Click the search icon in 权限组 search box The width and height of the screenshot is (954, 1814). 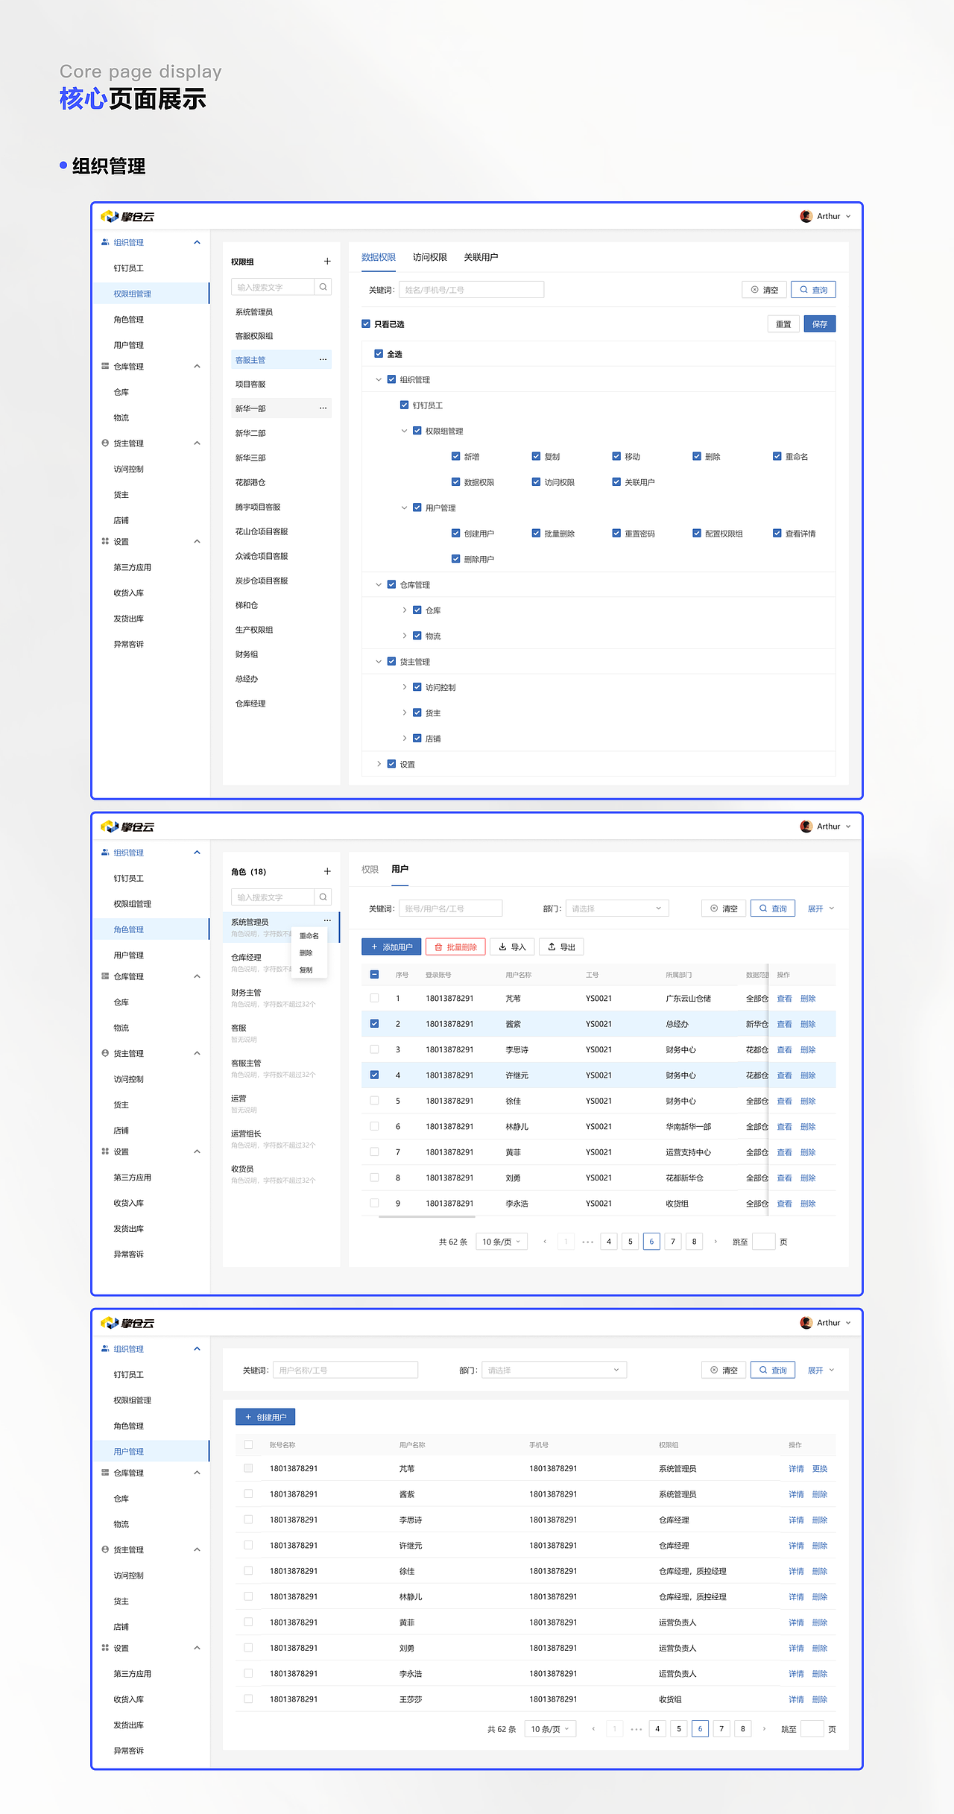[323, 287]
